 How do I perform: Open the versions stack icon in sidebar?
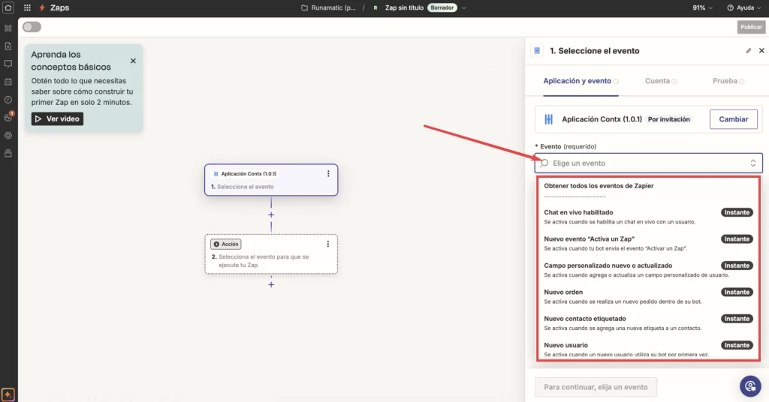(8, 153)
